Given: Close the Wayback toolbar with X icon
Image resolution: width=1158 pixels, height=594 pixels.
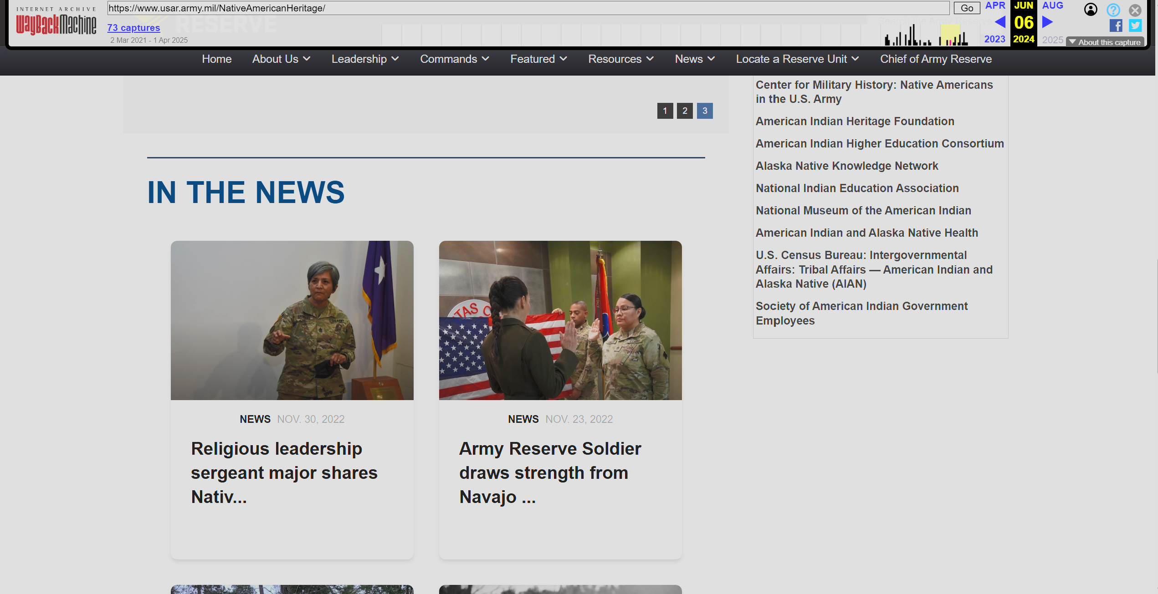Looking at the screenshot, I should pyautogui.click(x=1135, y=10).
